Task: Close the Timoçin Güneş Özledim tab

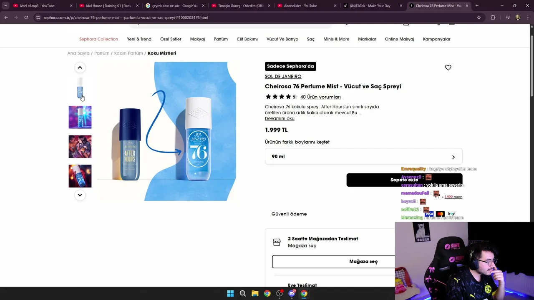Action: 269,6
